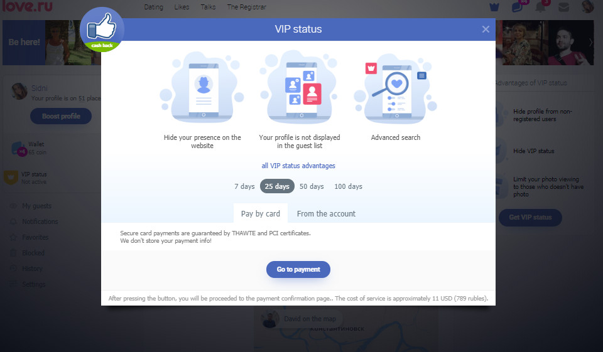Switch to the From the account tab
The width and height of the screenshot is (603, 352).
click(326, 213)
